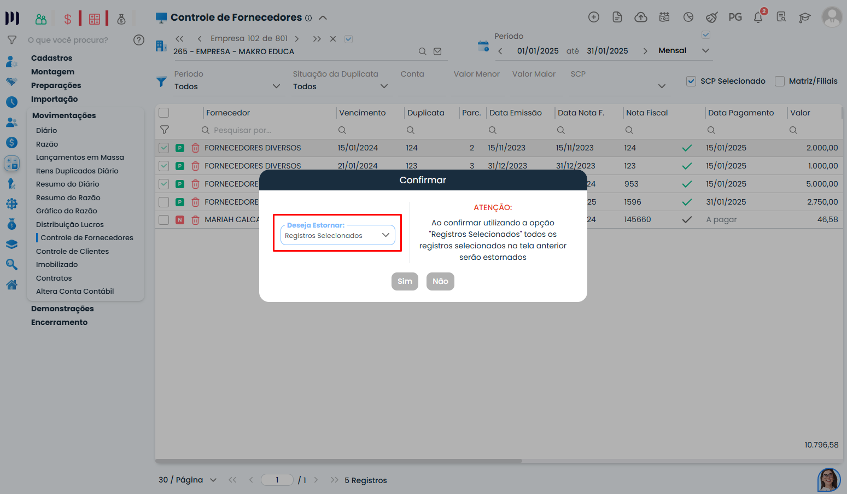Image resolution: width=847 pixels, height=494 pixels.
Task: Select Resumo do Razão in sidebar
Action: click(x=68, y=197)
